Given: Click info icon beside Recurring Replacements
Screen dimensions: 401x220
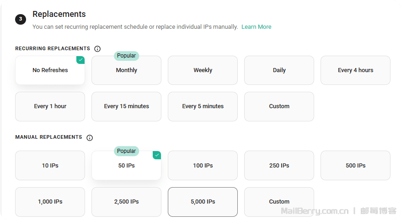Looking at the screenshot, I should point(97,49).
